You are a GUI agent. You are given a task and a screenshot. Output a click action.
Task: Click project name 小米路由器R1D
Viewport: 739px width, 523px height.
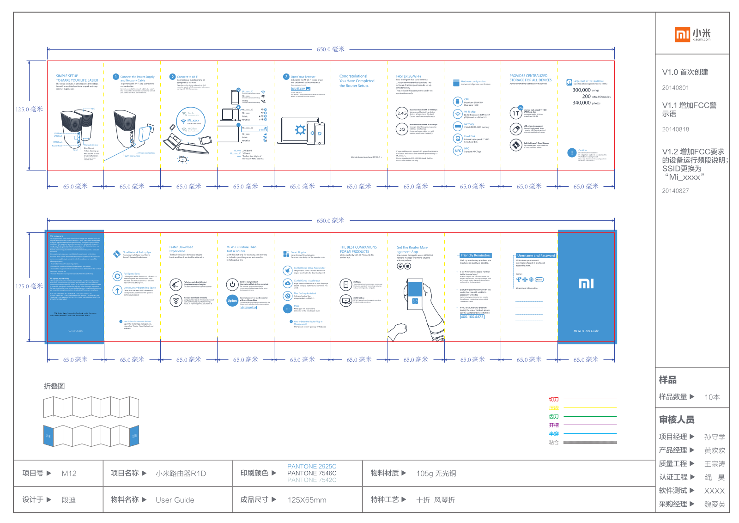tap(181, 474)
